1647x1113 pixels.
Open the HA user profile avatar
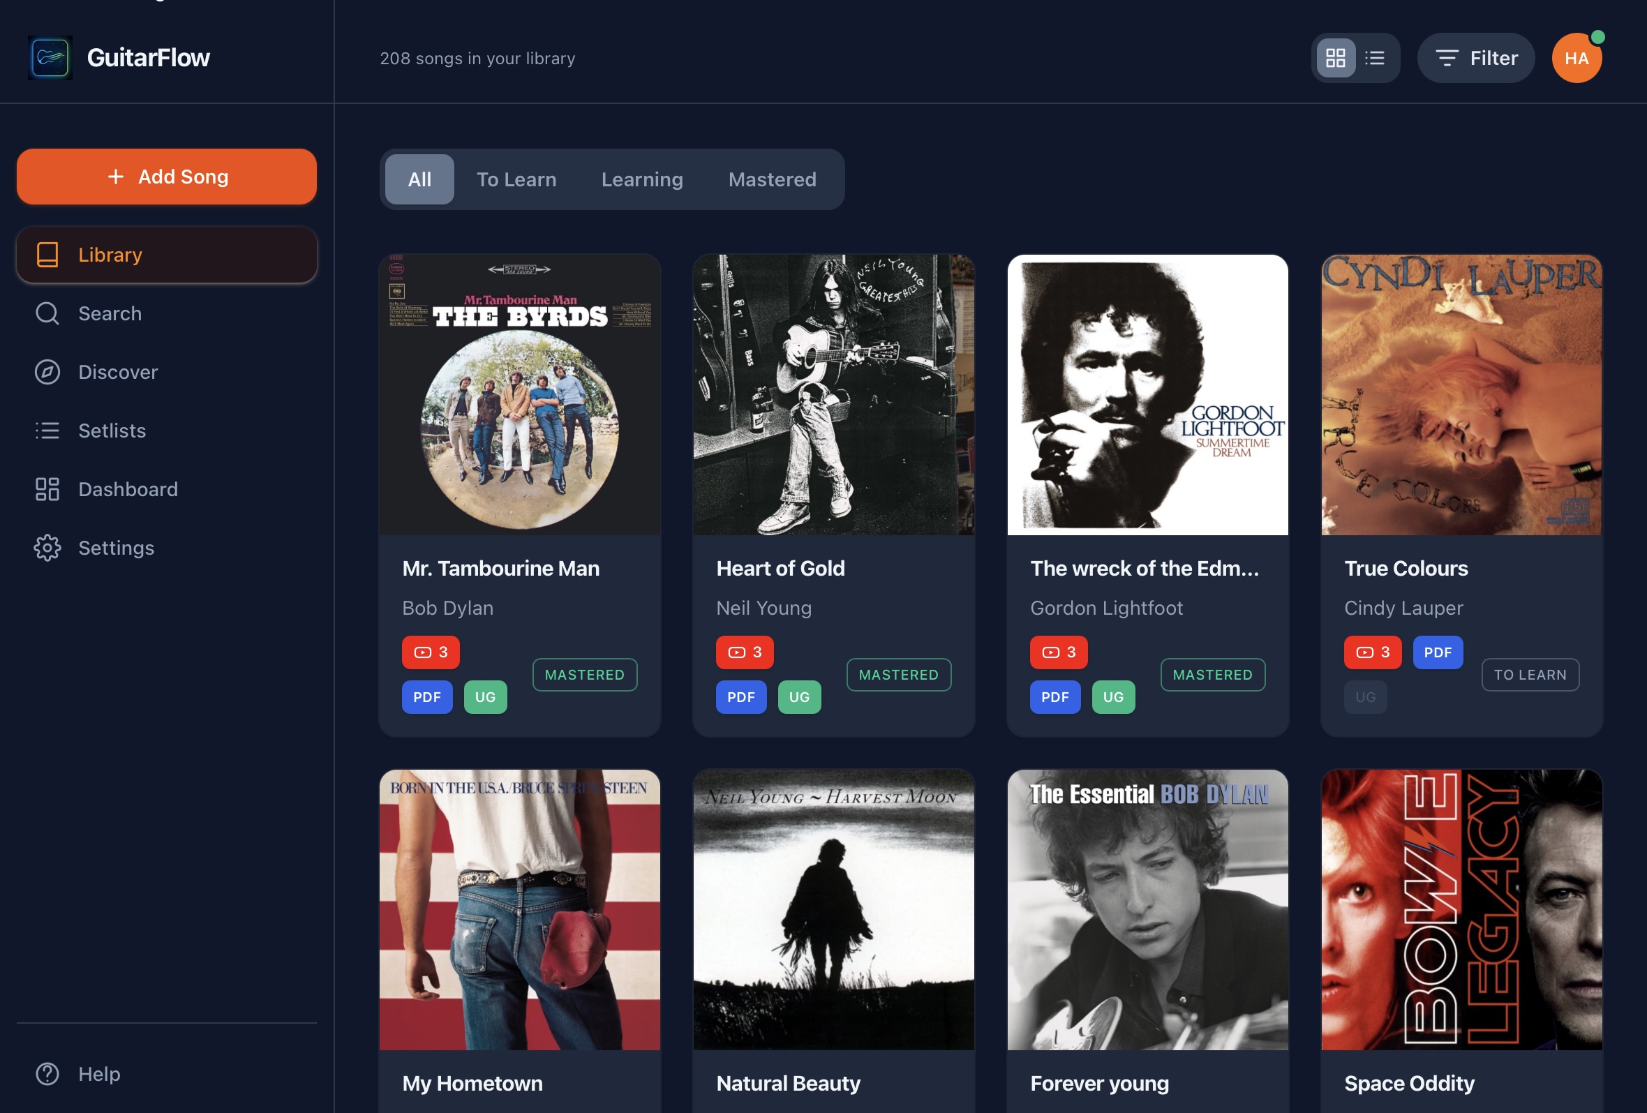[x=1576, y=58]
